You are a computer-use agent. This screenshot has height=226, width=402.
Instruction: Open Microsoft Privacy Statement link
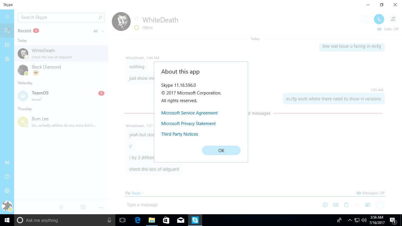tap(188, 124)
